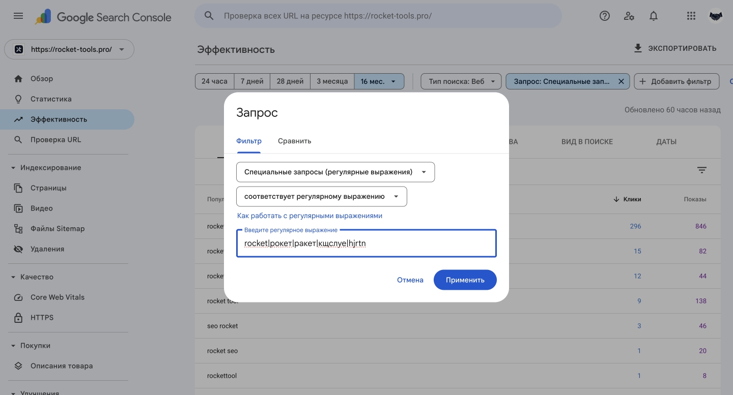Screen dimensions: 733x395
Task: Open the notifications bell
Action: pyautogui.click(x=654, y=16)
